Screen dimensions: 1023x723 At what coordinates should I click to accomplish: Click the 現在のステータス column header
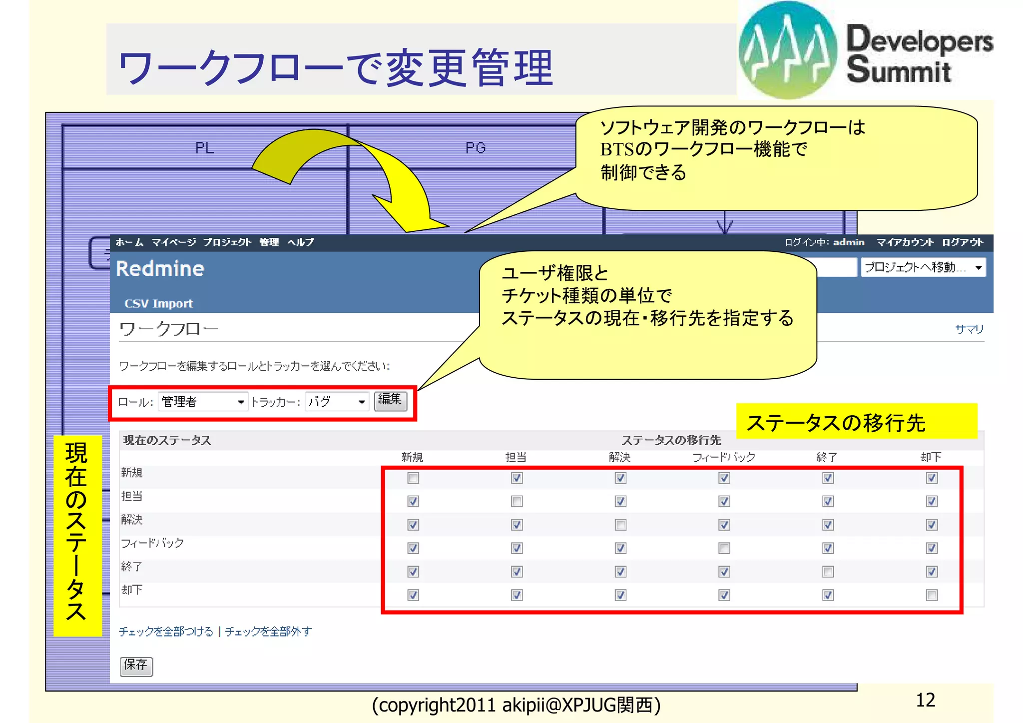coord(167,440)
